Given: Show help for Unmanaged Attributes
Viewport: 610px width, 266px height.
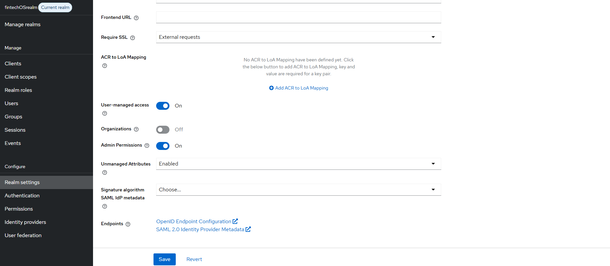Looking at the screenshot, I should click(105, 172).
